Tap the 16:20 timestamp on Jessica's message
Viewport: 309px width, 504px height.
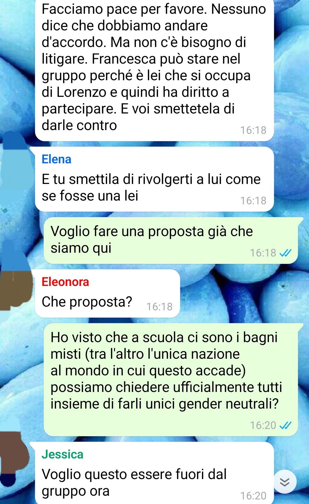(x=253, y=496)
